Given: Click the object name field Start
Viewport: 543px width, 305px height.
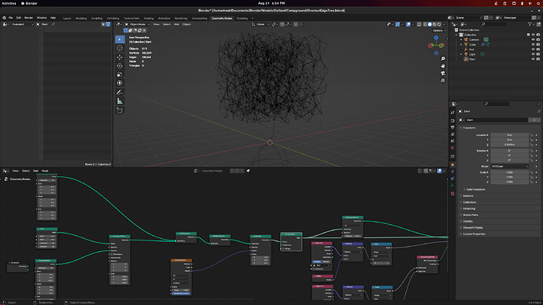Looking at the screenshot, I should point(496,120).
